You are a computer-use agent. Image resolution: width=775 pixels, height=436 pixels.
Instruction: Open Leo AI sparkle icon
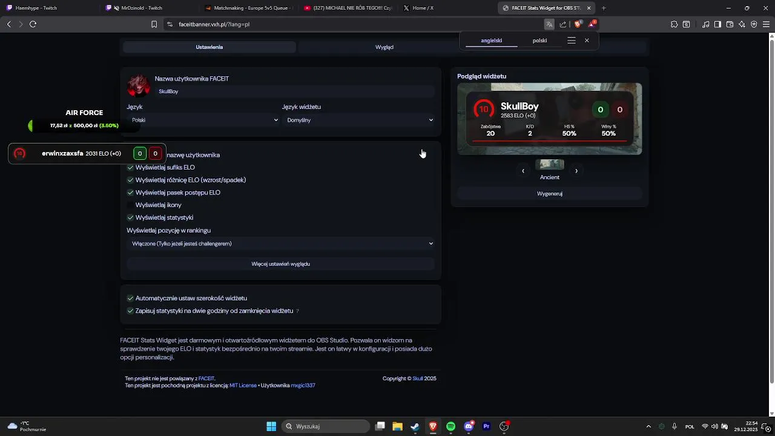point(742,24)
